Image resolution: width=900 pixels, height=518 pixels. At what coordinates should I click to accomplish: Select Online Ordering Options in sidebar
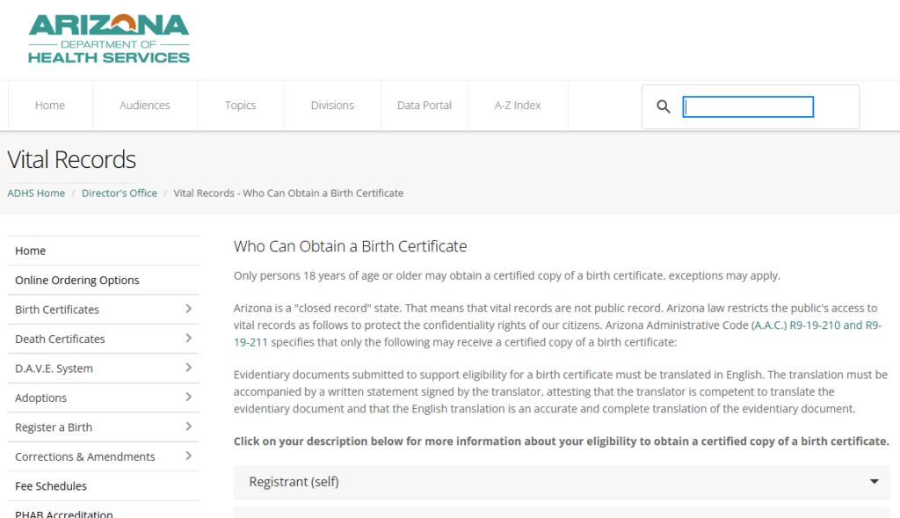pos(77,280)
